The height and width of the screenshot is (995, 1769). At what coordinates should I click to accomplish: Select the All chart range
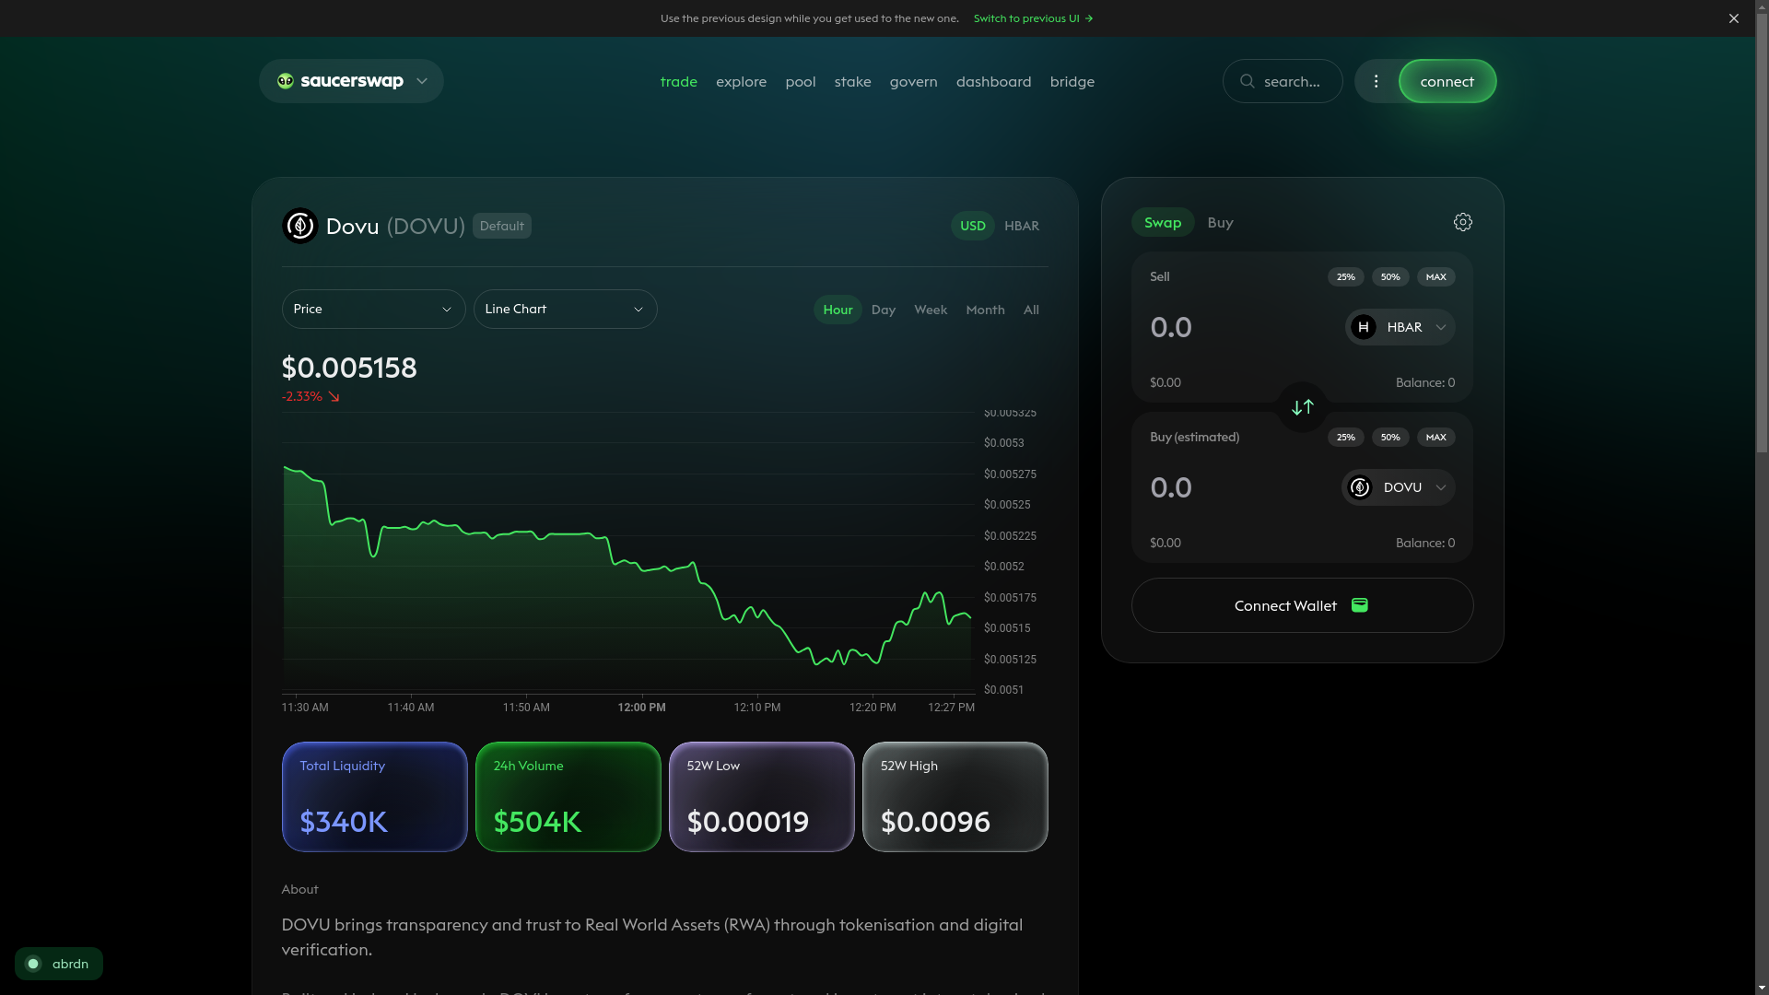pyautogui.click(x=1031, y=310)
